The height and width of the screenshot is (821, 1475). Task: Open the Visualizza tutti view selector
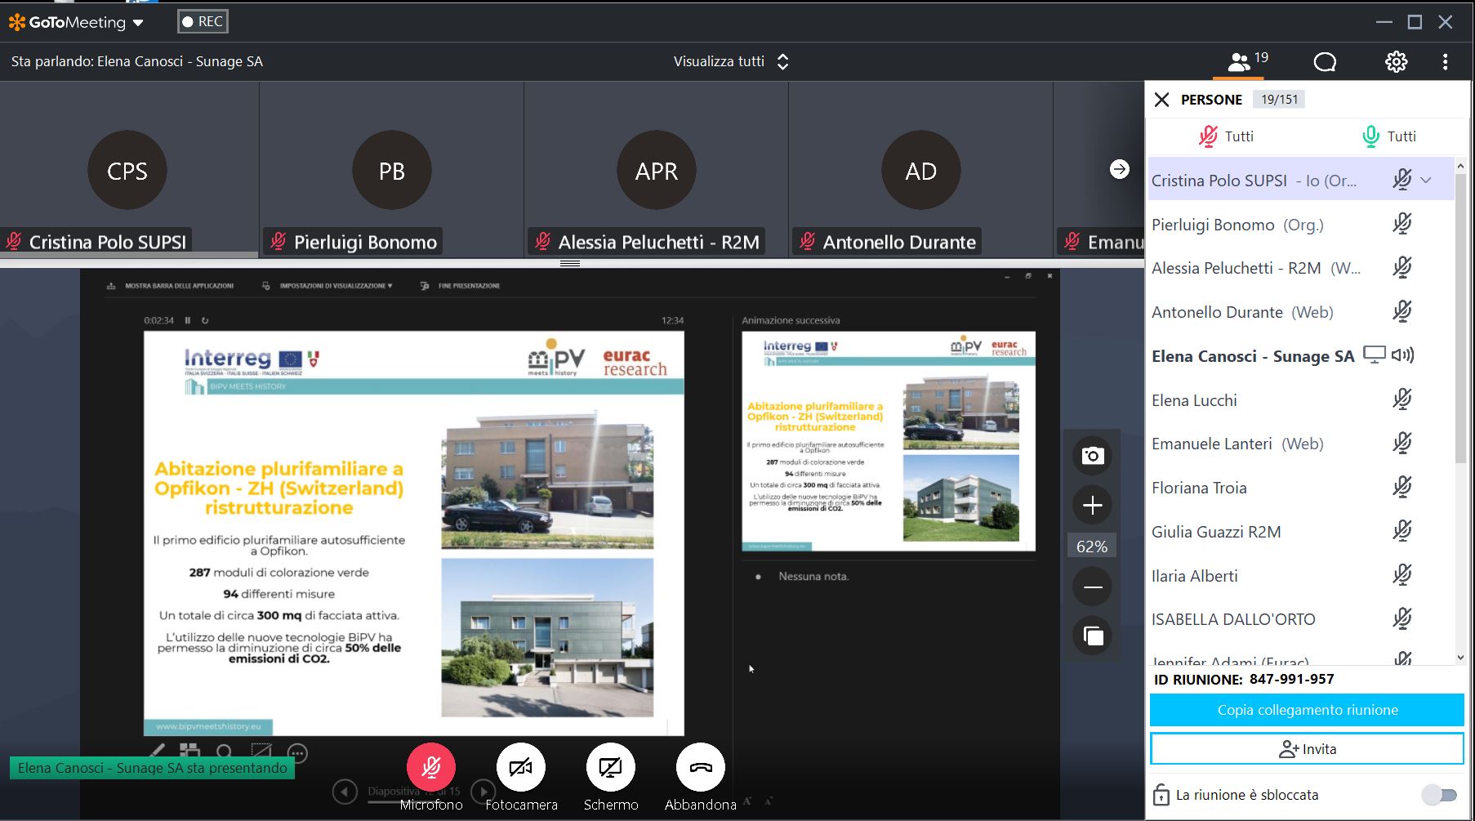pos(731,61)
